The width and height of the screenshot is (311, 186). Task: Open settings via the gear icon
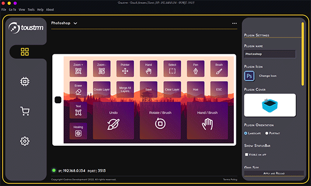click(25, 141)
